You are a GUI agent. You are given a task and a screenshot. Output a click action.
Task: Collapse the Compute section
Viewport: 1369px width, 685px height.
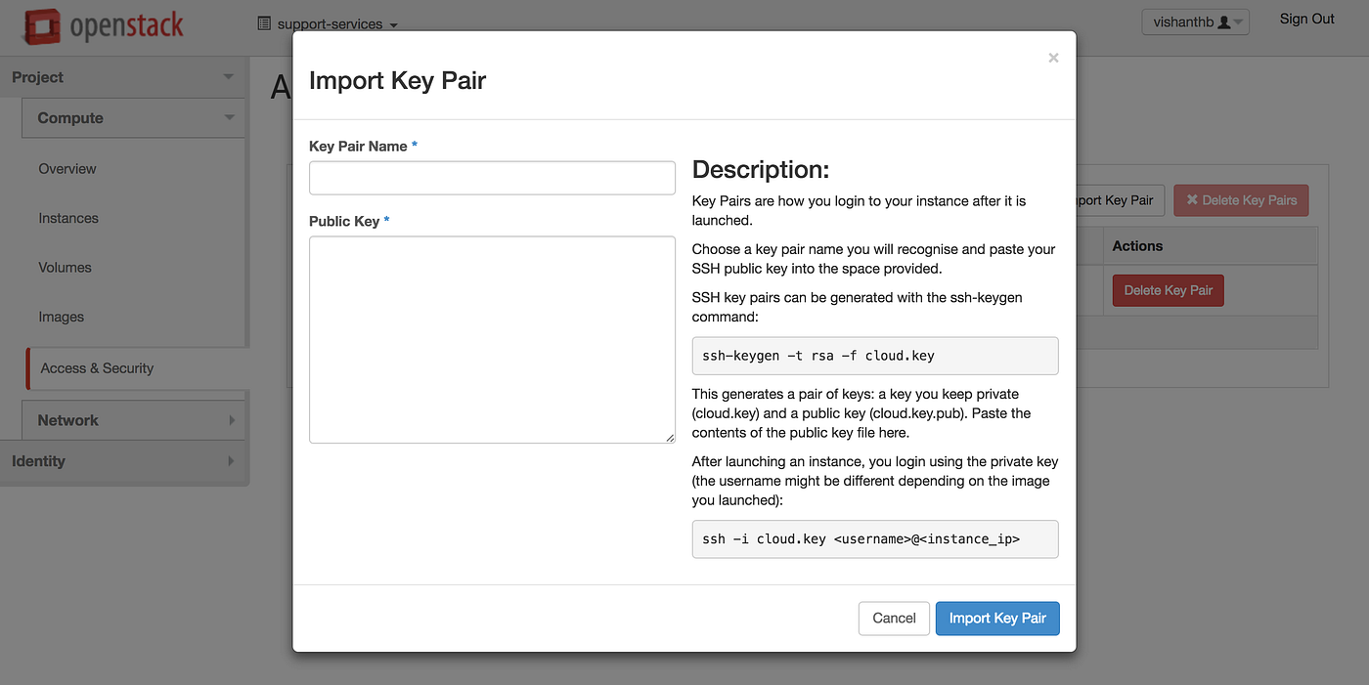(133, 117)
